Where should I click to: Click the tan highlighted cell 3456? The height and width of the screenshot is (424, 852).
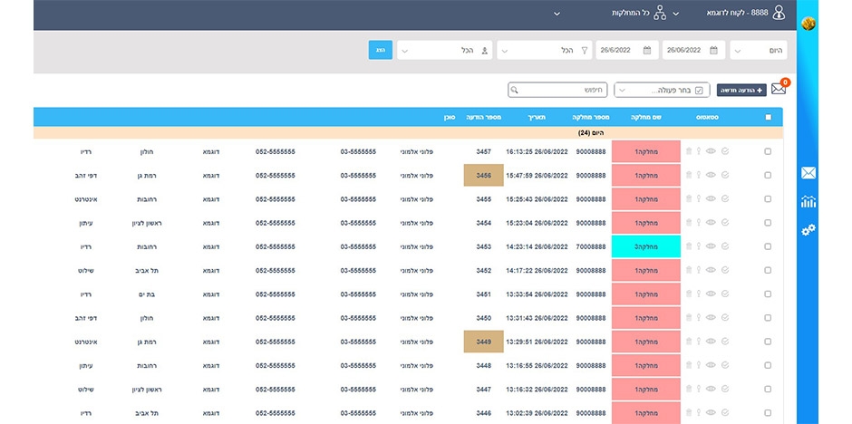(484, 176)
